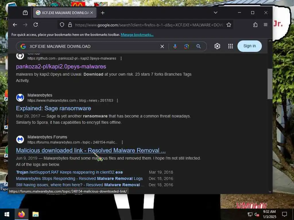Clear search text with X icon
This screenshot has width=294, height=220.
coord(162,46)
